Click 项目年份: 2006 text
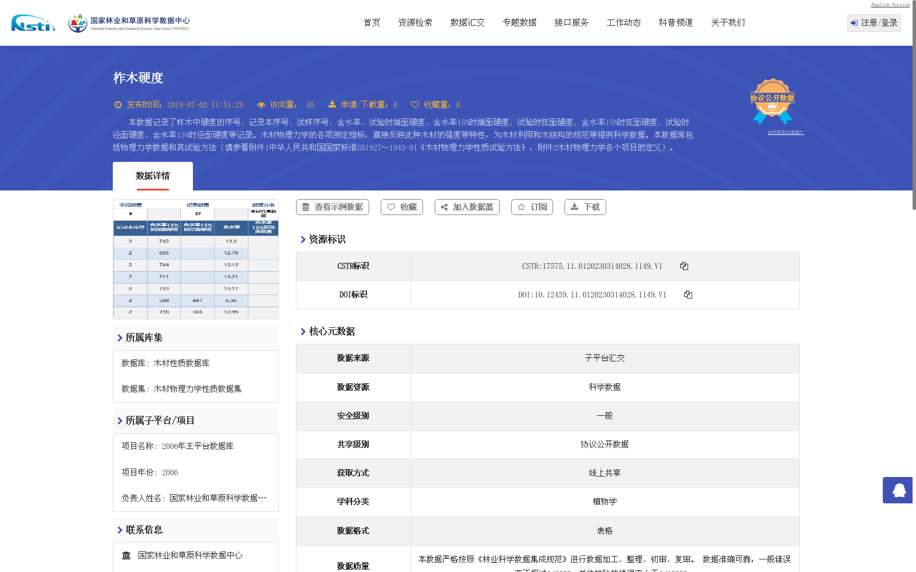The height and width of the screenshot is (572, 916). coord(149,472)
